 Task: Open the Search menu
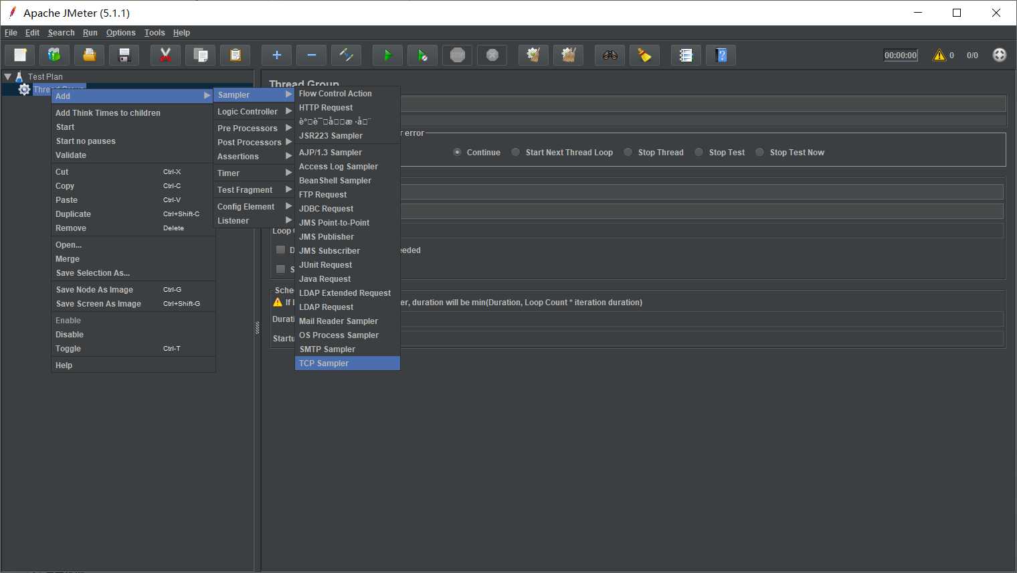61,33
